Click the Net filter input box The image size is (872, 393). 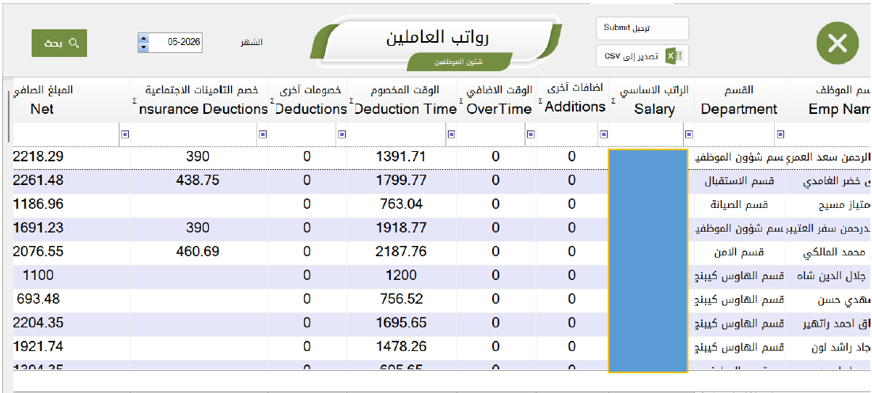tap(66, 134)
